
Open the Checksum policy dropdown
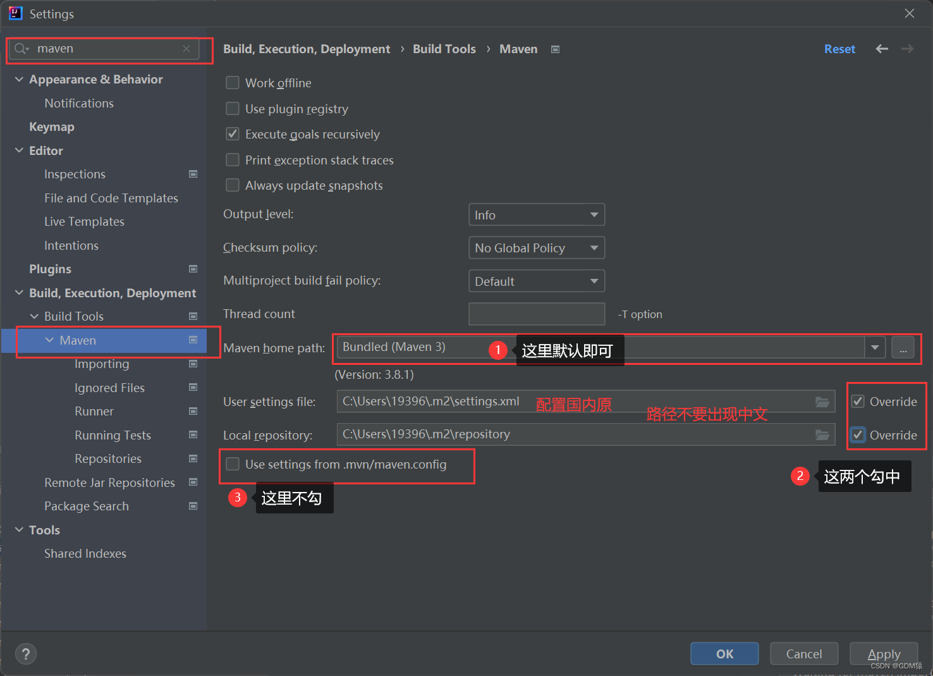tap(537, 248)
